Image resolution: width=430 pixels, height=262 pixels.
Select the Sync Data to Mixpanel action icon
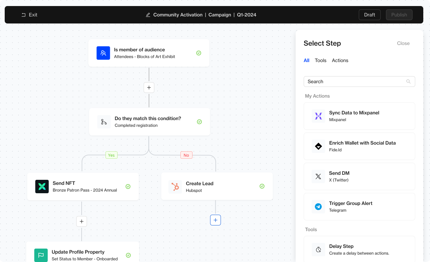pyautogui.click(x=318, y=116)
